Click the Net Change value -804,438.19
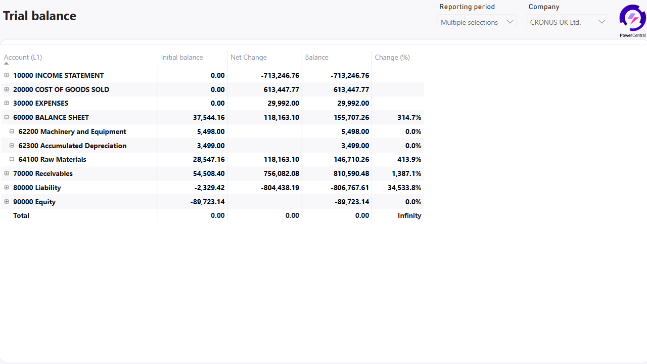Viewport: 647px width, 364px height. click(280, 188)
